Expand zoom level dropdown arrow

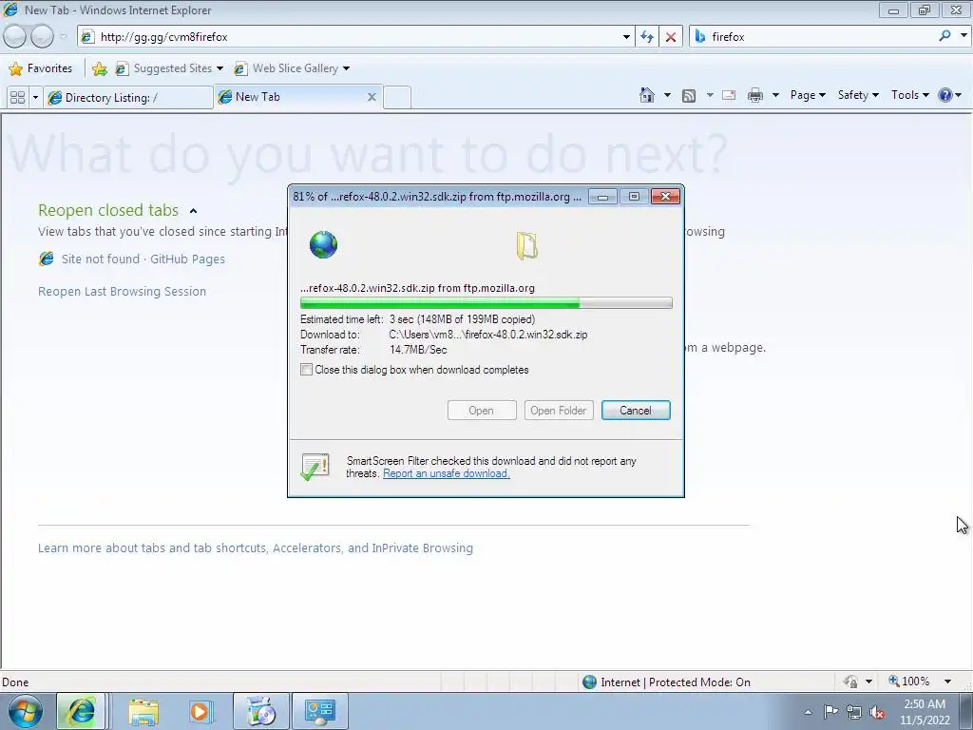click(x=947, y=682)
